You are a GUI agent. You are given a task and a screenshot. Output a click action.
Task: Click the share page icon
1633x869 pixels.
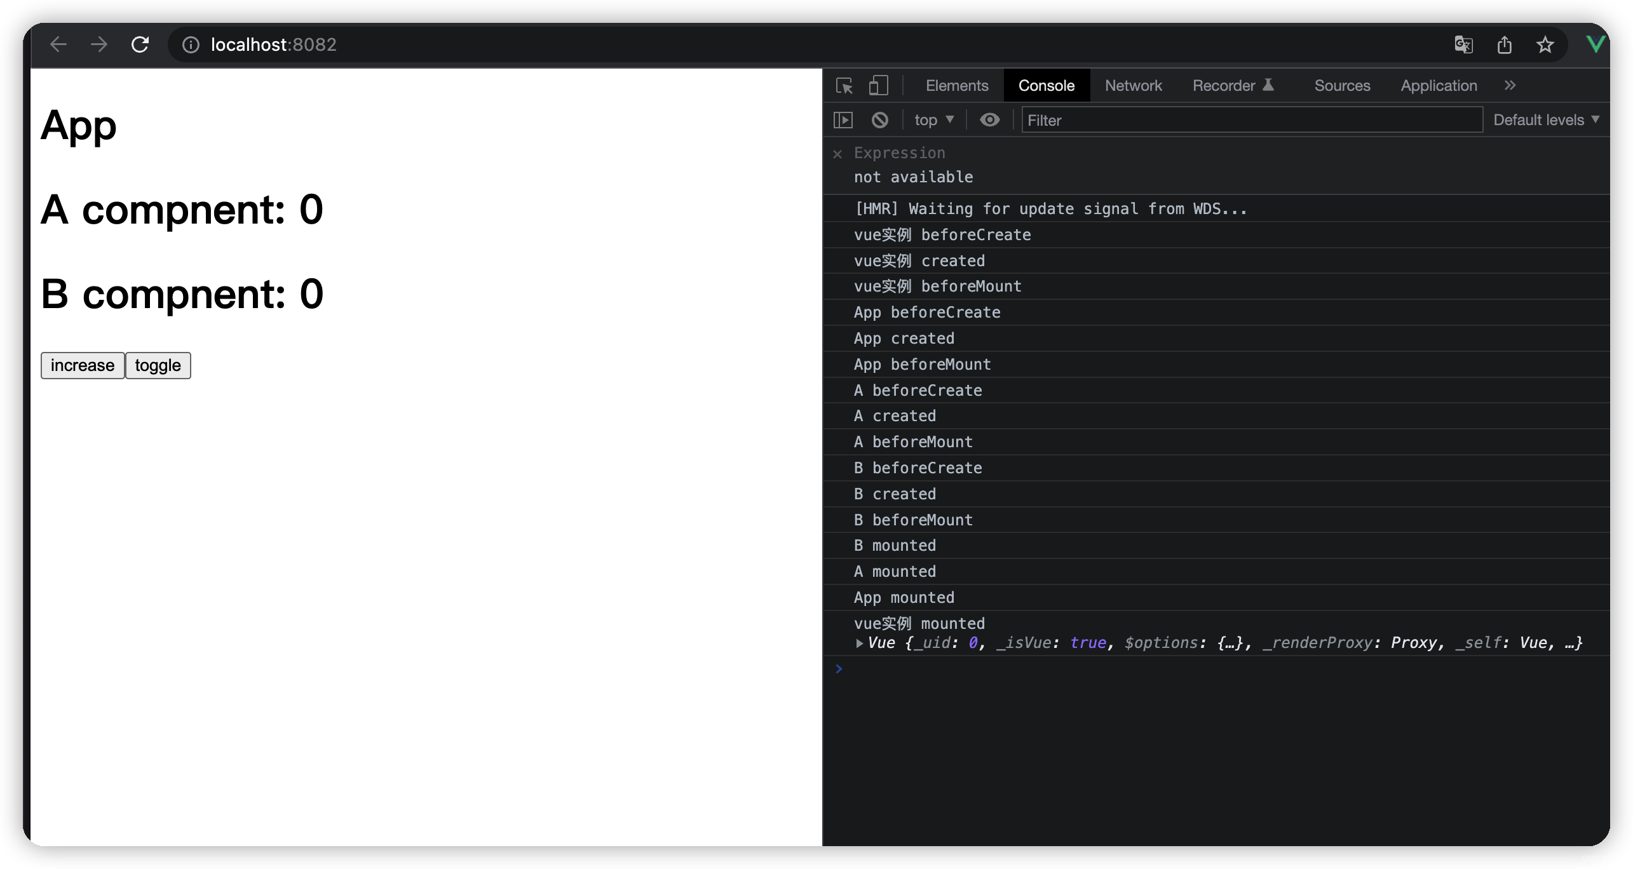pyautogui.click(x=1504, y=44)
